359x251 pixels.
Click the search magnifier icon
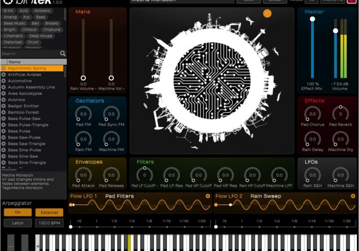pyautogui.click(x=62, y=53)
